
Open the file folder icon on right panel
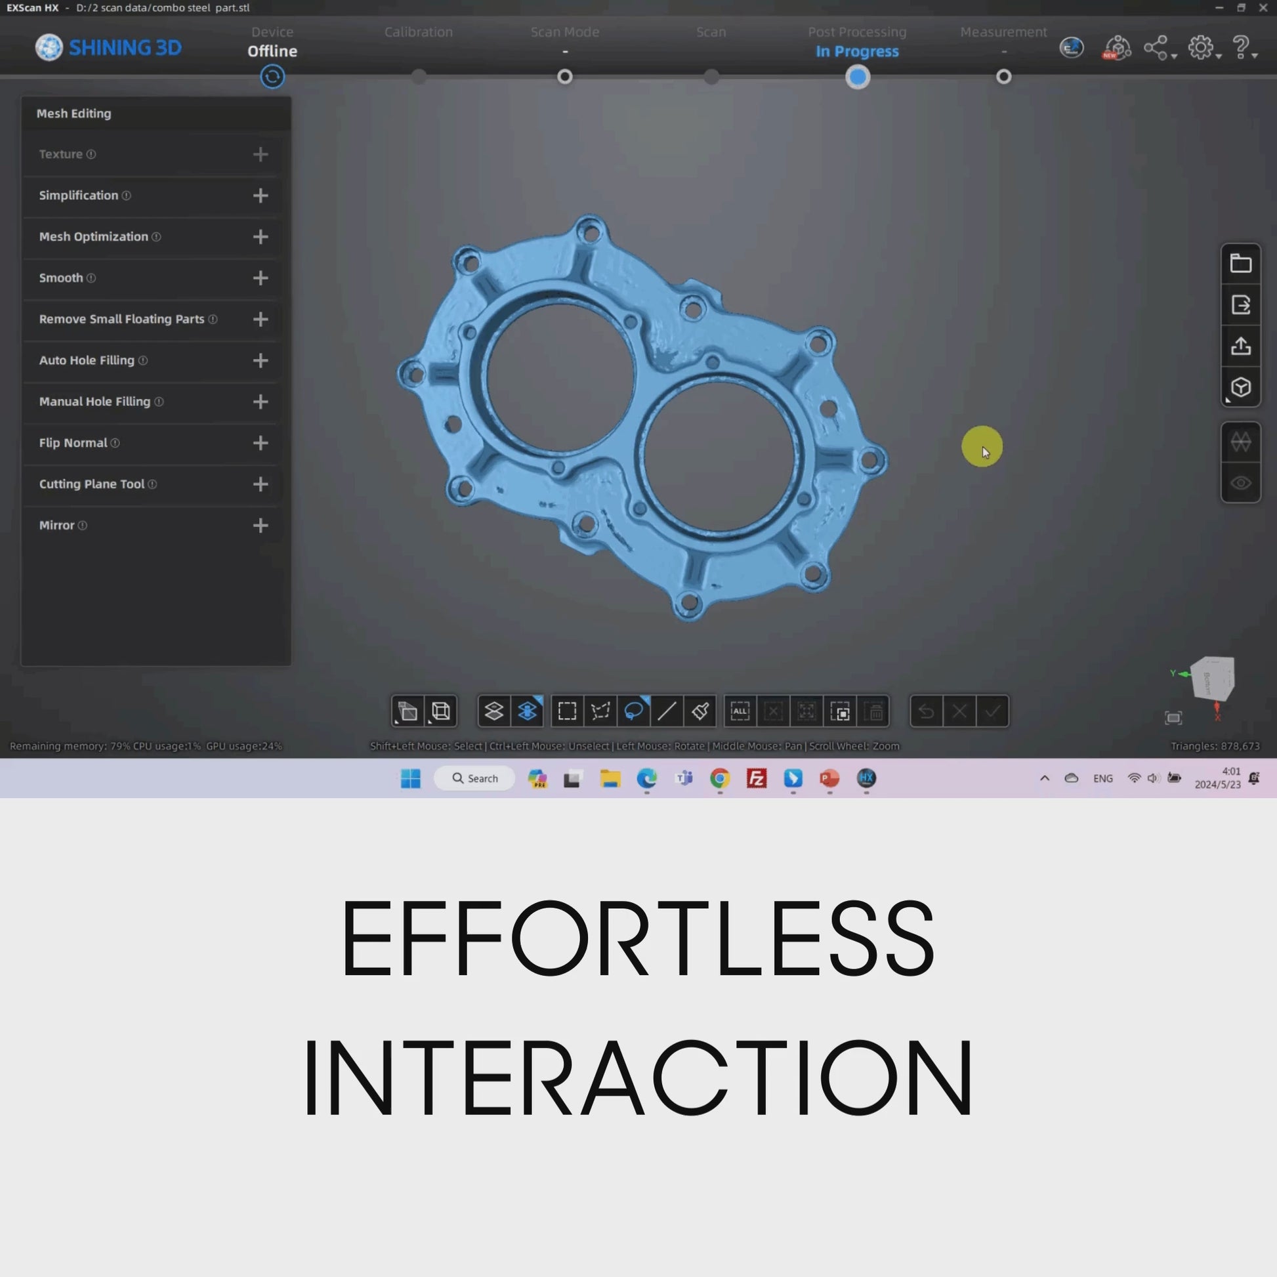tap(1240, 264)
